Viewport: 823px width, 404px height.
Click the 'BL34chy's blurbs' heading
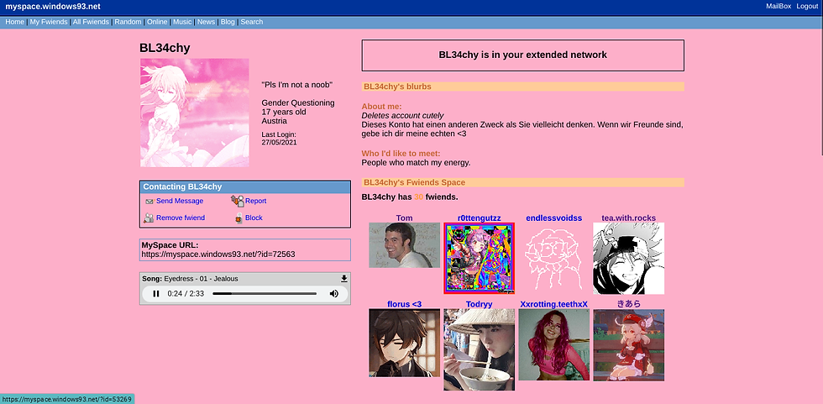[x=397, y=87]
